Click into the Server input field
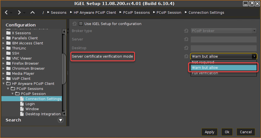Image resolution: width=261 pixels, height=138 pixels. (x=223, y=39)
